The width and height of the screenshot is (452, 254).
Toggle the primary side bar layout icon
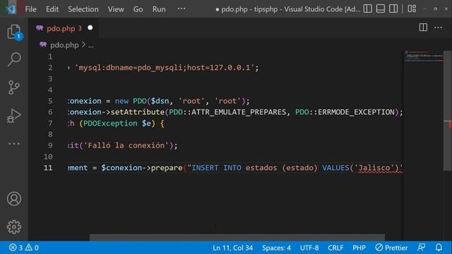367,8
